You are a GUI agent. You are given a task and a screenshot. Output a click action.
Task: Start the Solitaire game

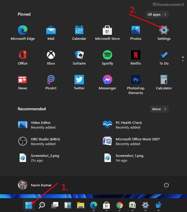click(x=79, y=57)
